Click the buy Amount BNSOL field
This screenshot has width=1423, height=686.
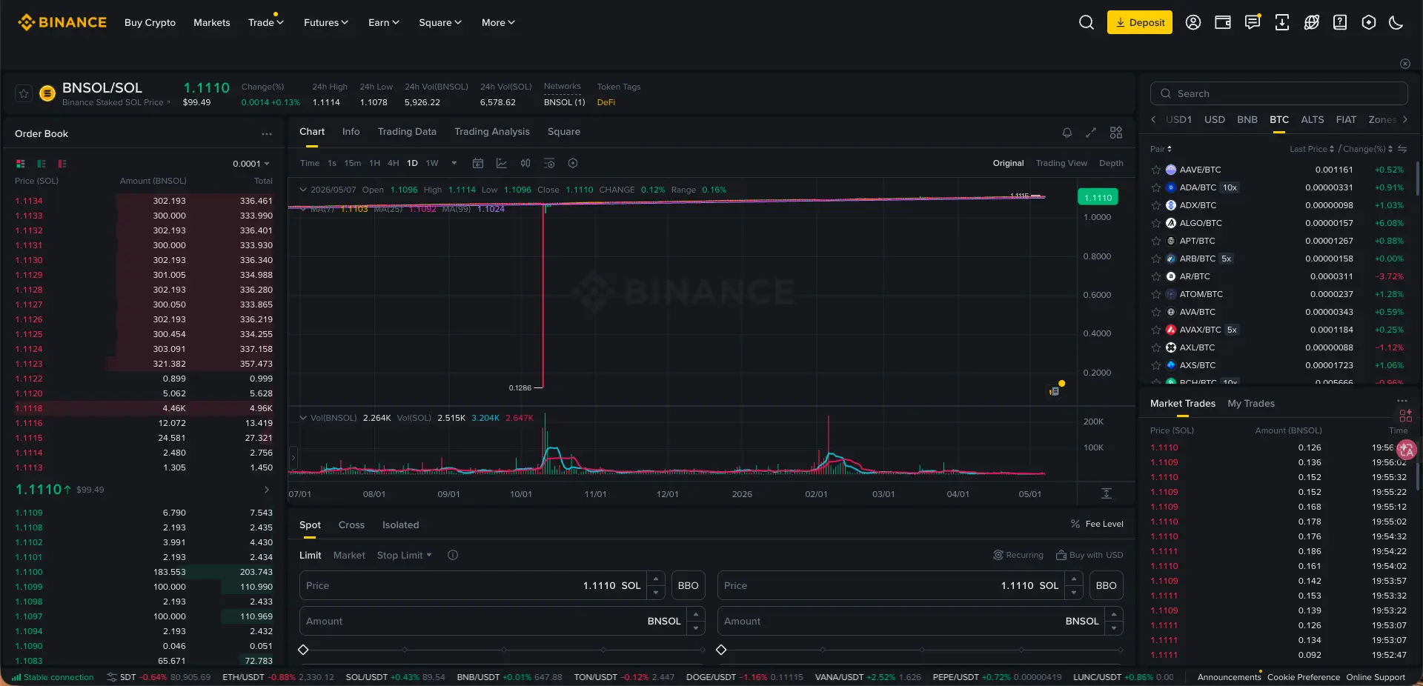pos(502,621)
